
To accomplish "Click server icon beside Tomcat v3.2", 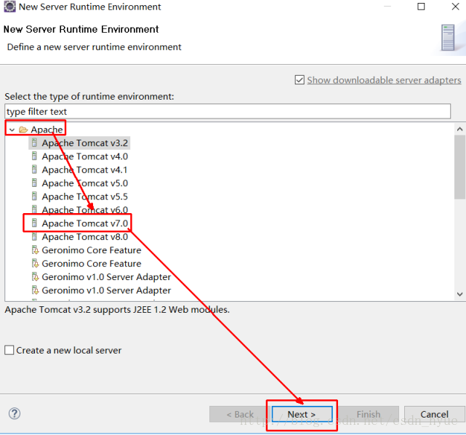I will click(x=34, y=143).
